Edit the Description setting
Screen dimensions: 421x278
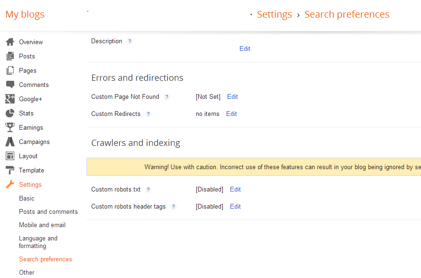[x=245, y=48]
